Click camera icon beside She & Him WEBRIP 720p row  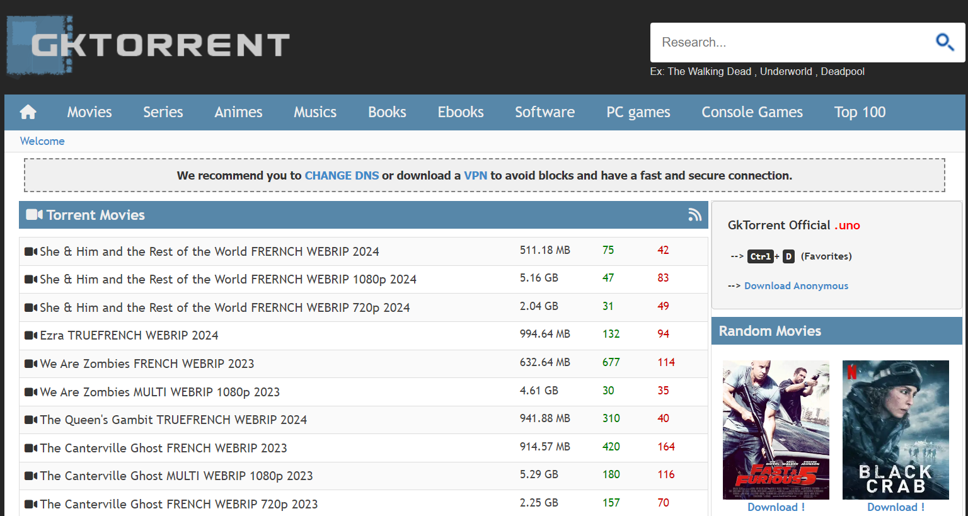coord(31,307)
